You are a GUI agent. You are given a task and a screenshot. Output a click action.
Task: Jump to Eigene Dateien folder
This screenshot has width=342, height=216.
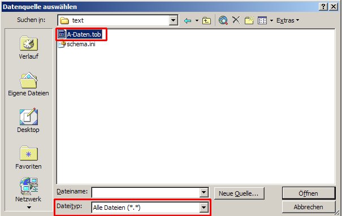(x=29, y=85)
